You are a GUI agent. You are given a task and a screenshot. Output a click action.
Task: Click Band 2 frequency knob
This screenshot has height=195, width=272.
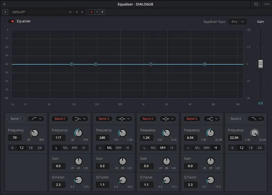tap(78, 133)
